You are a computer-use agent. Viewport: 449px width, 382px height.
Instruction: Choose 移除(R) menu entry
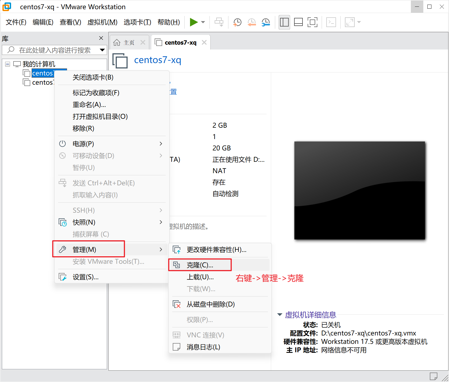(112, 129)
